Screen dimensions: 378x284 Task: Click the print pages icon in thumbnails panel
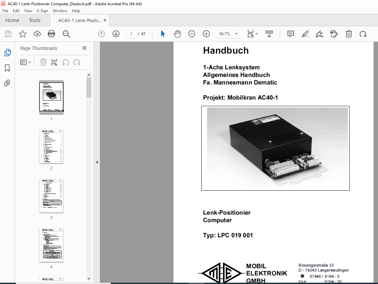tap(54, 62)
